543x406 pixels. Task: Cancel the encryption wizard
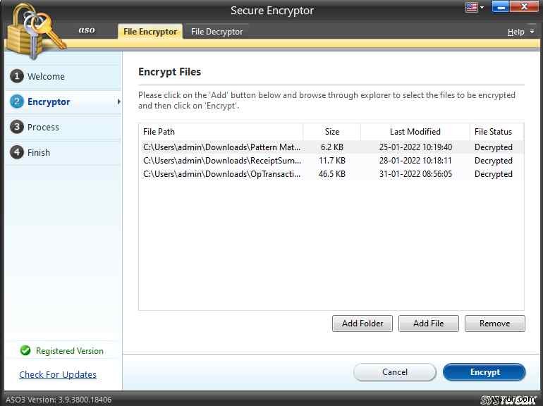pos(395,372)
